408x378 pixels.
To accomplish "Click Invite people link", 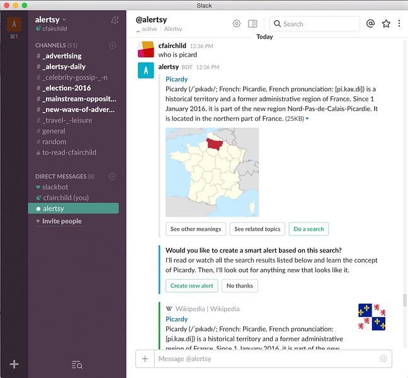I will pyautogui.click(x=59, y=221).
